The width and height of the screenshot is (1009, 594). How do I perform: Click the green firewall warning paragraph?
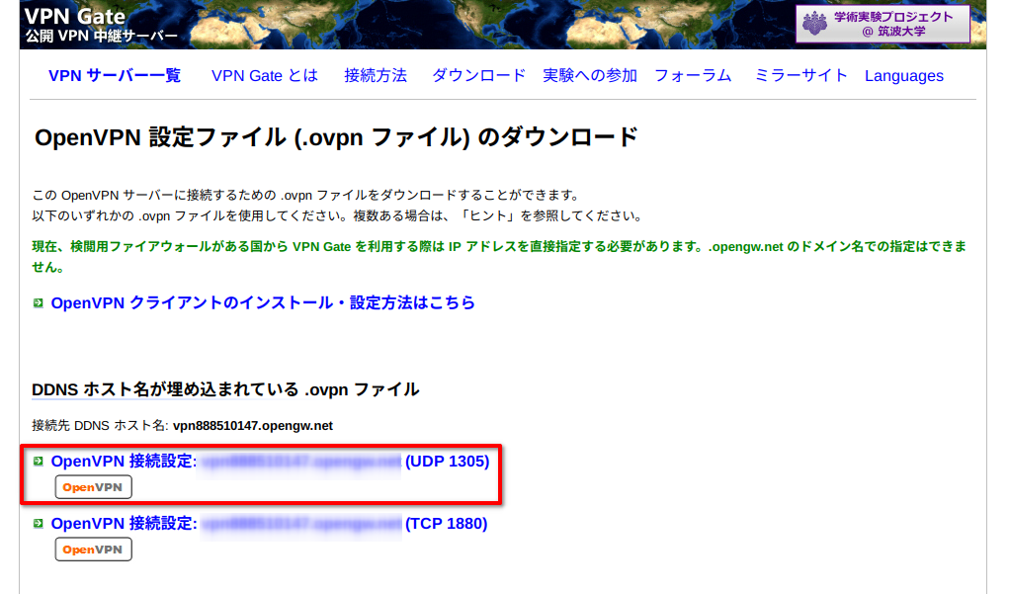pos(499,257)
